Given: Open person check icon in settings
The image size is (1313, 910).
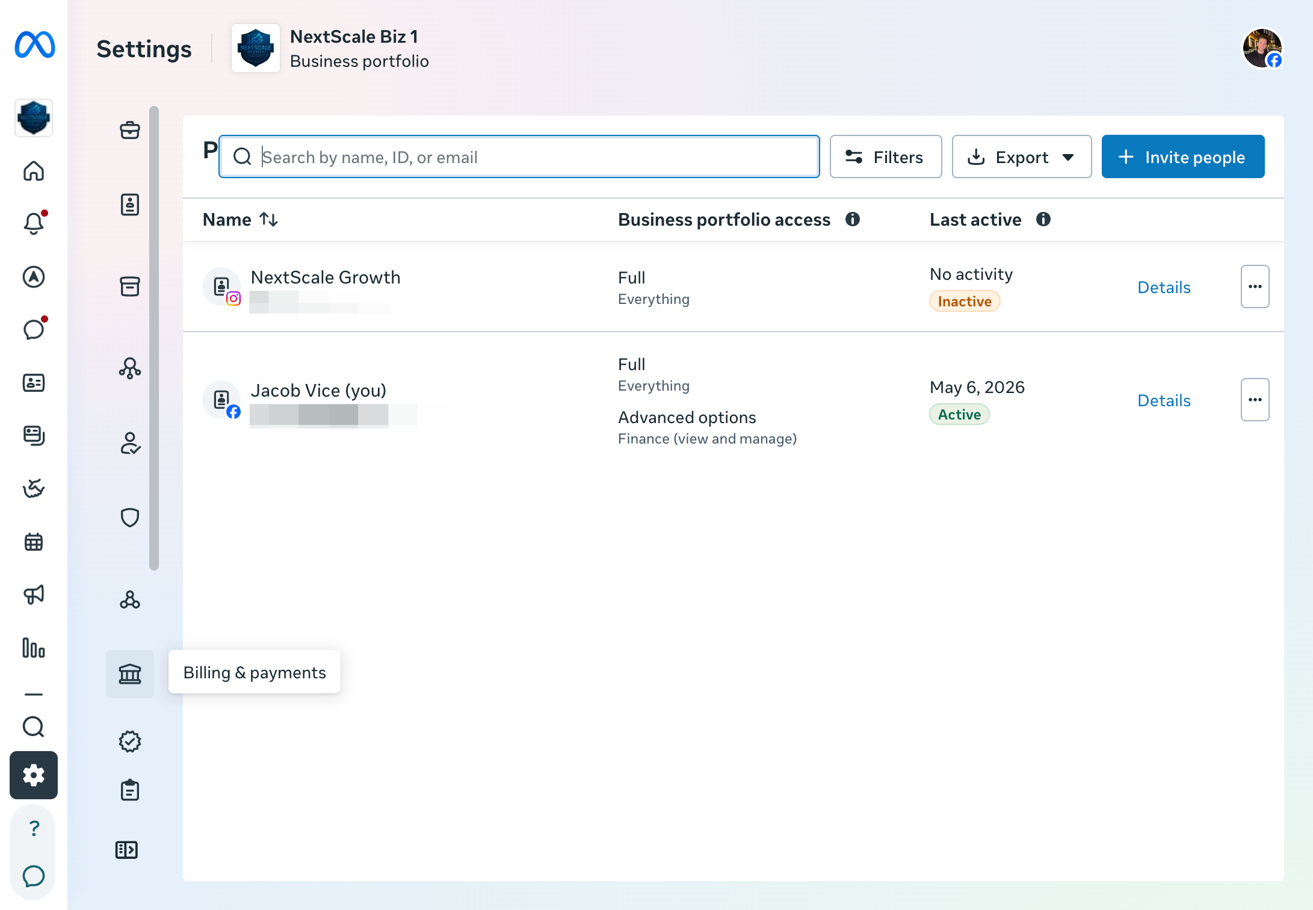Looking at the screenshot, I should click(130, 443).
